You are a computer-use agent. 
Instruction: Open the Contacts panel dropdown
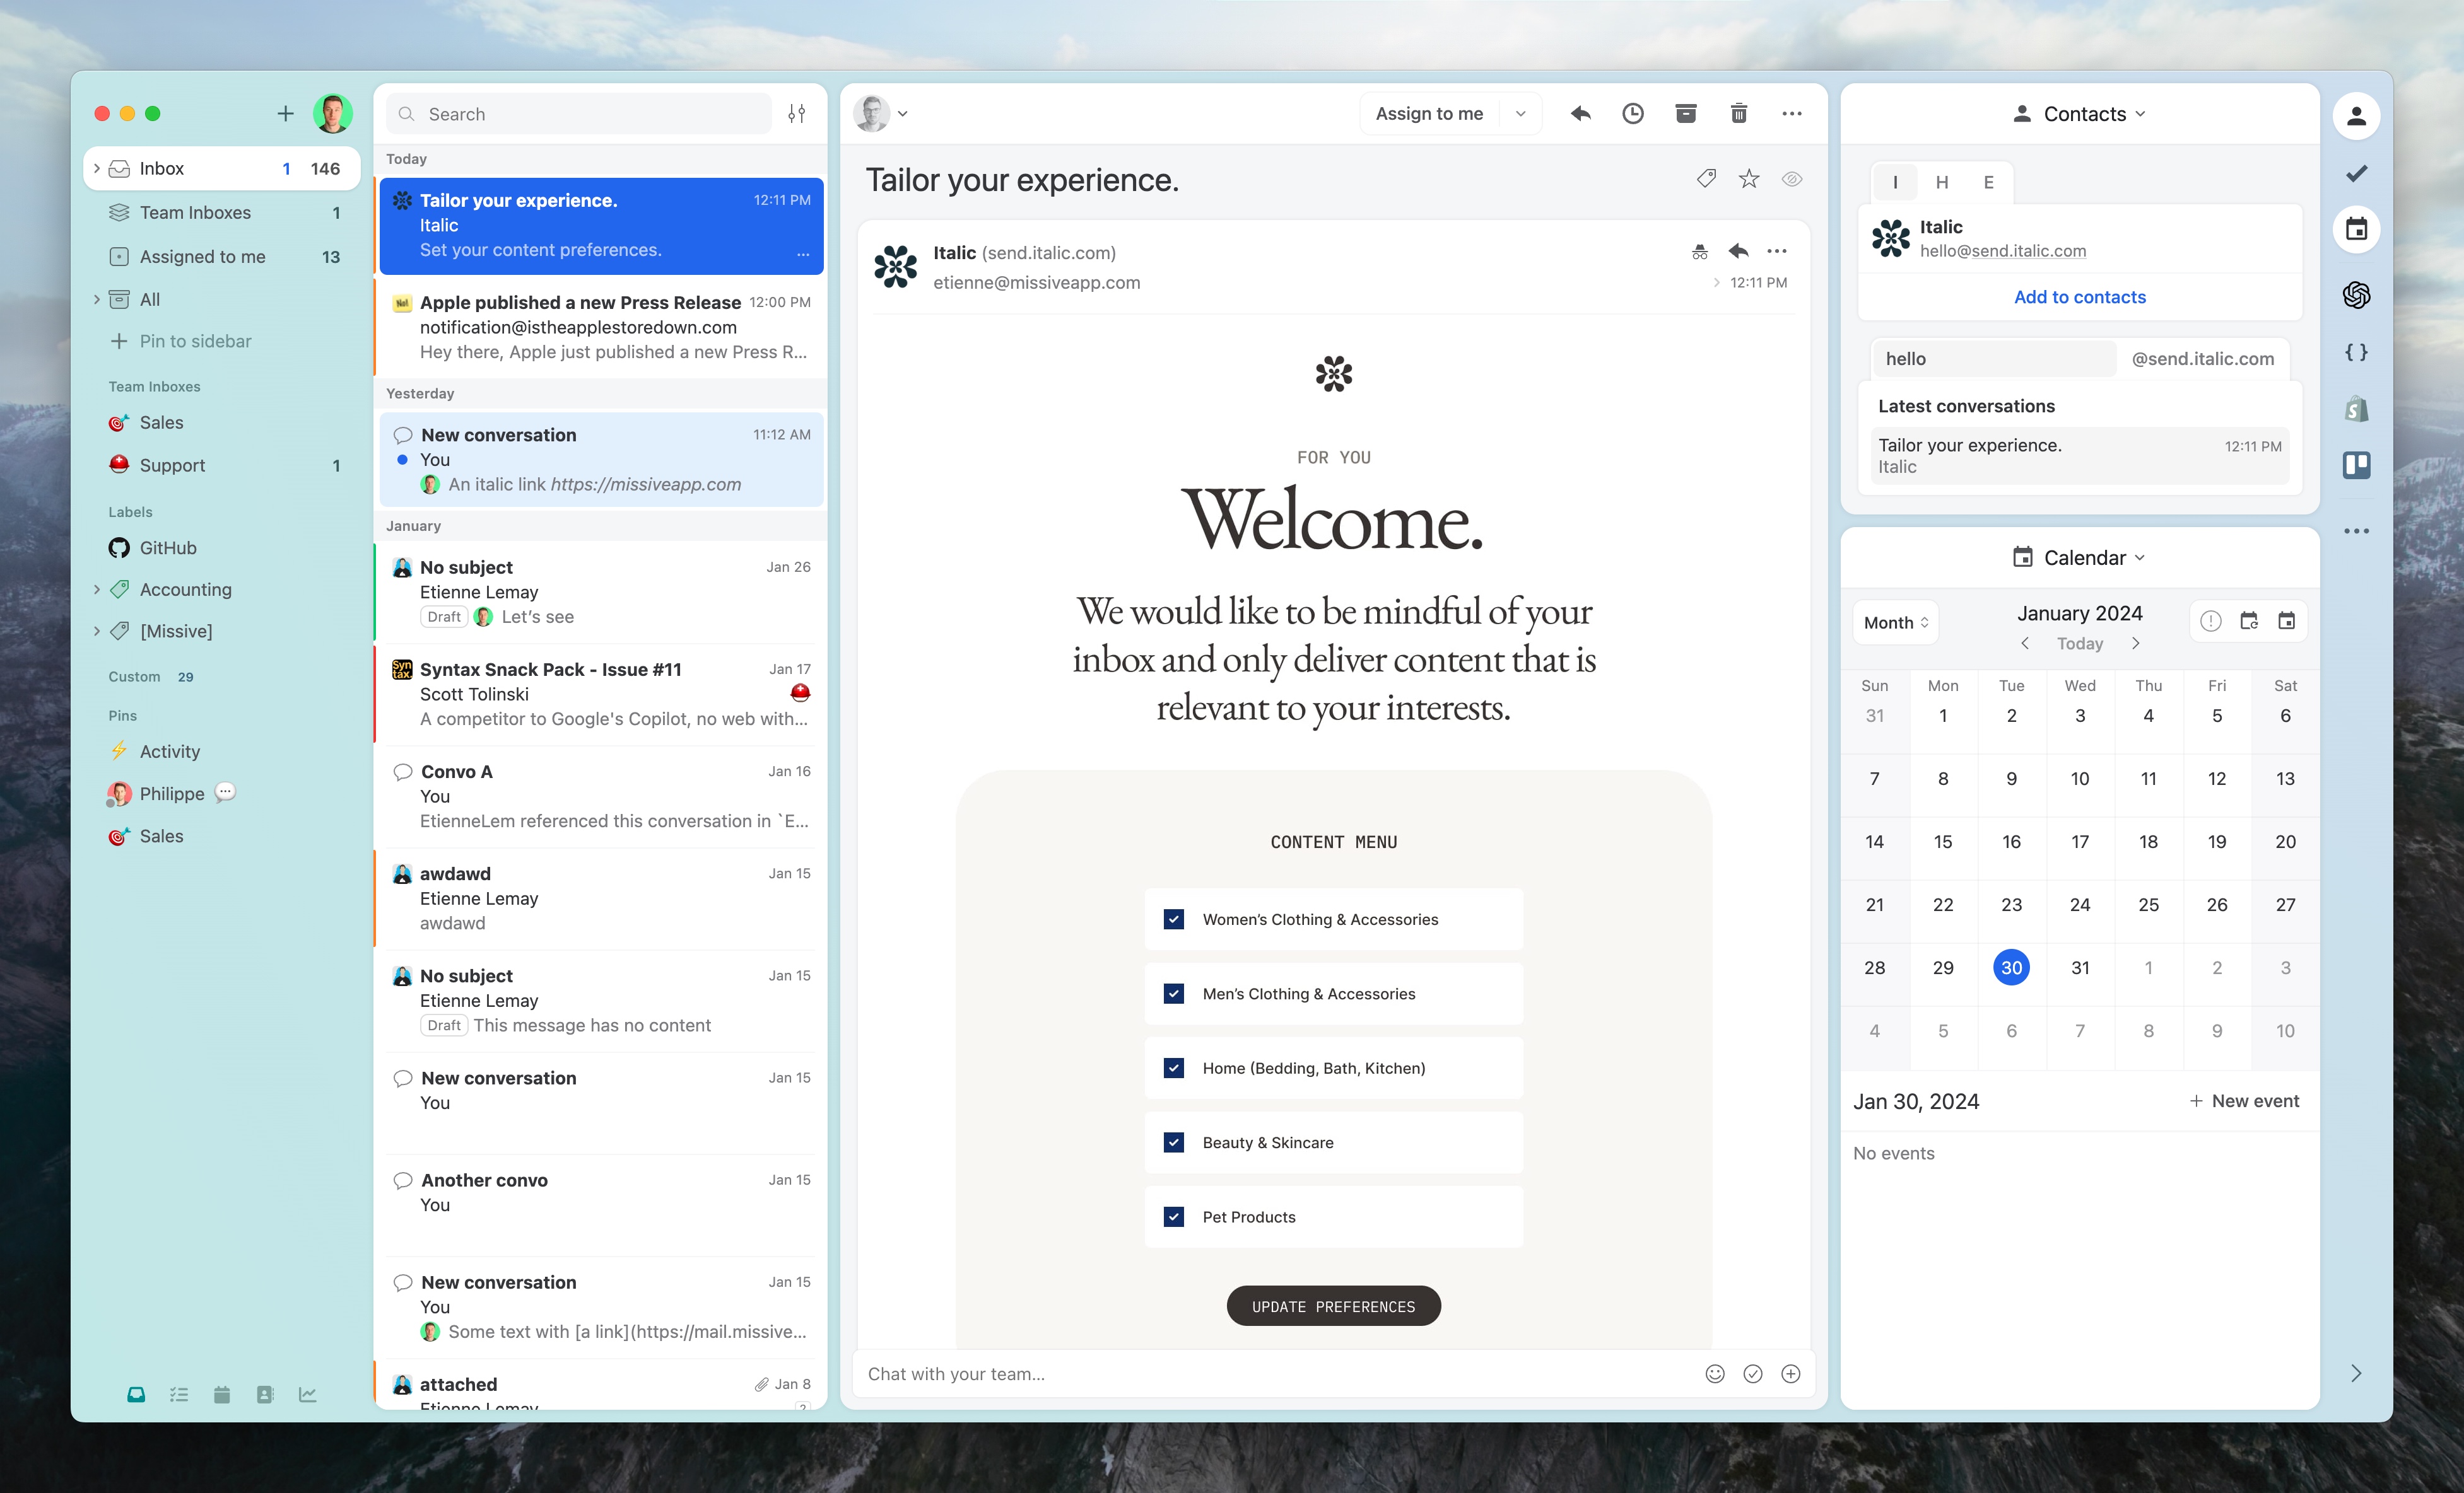click(2079, 114)
